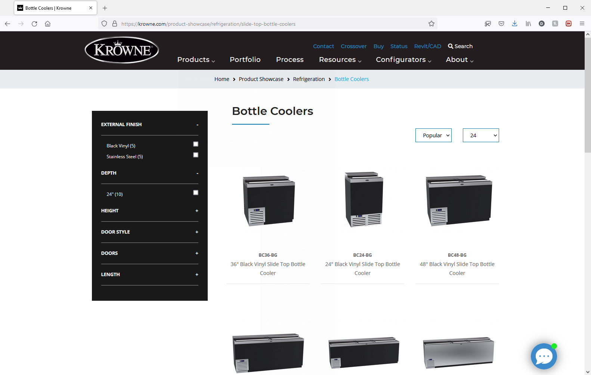Viewport: 591px width, 375px height.
Task: Open the stainless steel cooler thumbnail
Action: pos(458,353)
